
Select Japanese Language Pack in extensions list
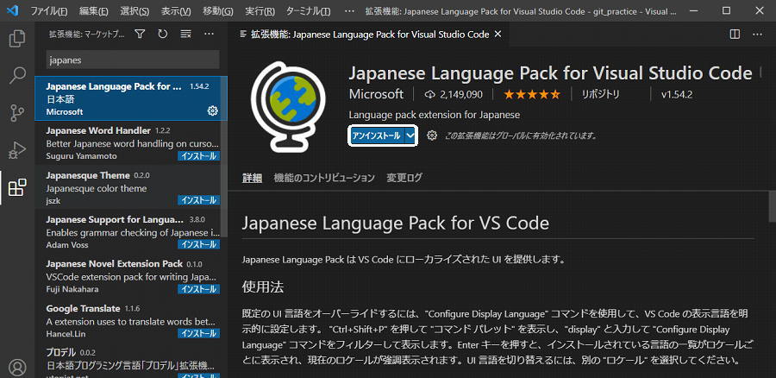pyautogui.click(x=131, y=98)
